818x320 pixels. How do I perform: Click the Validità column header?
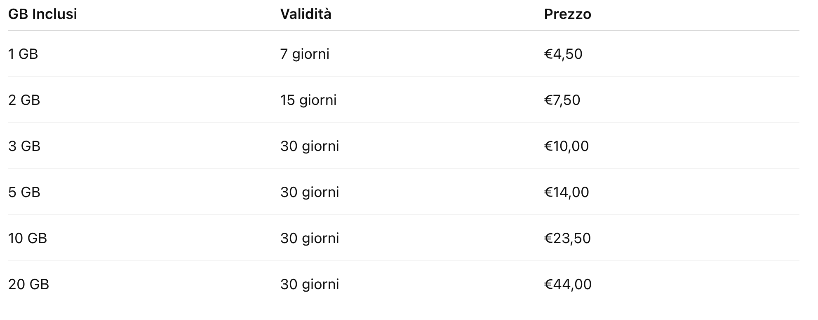pyautogui.click(x=306, y=14)
